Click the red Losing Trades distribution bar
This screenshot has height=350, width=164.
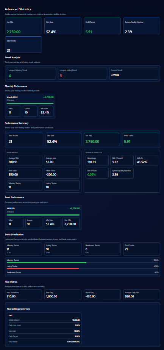point(43,268)
